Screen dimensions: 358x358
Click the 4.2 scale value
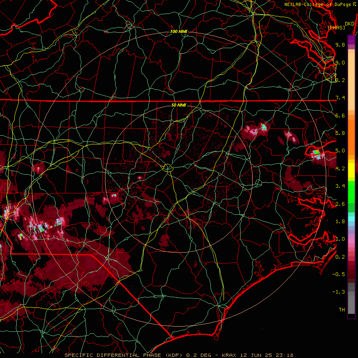pyautogui.click(x=340, y=169)
